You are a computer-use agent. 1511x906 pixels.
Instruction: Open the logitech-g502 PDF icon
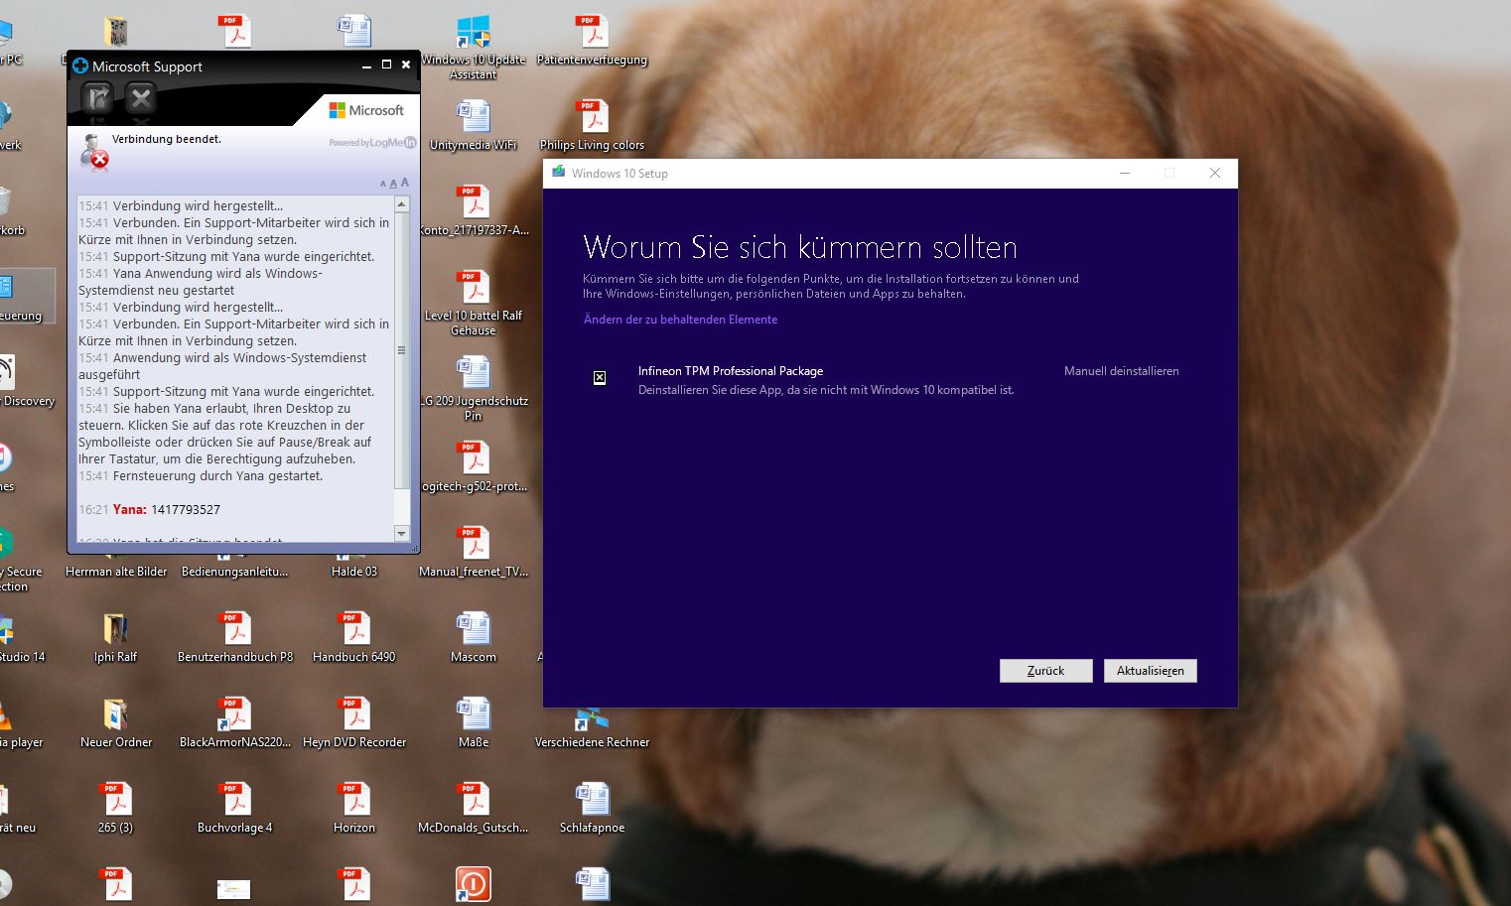click(474, 466)
